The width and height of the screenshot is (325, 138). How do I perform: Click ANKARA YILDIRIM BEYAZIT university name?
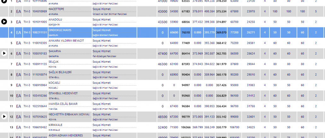66,41
